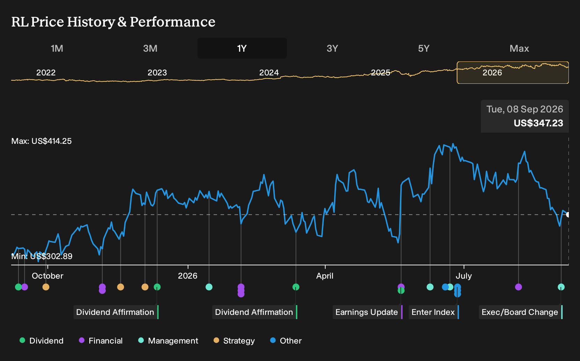Toggle the Strategy legend filter
Screen dimensions: 580x361
click(x=234, y=341)
